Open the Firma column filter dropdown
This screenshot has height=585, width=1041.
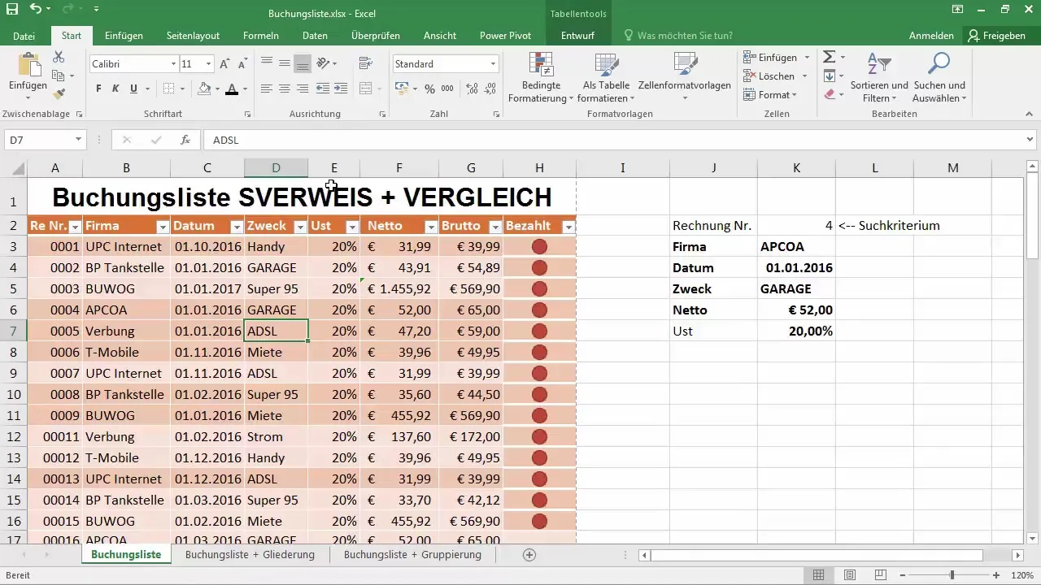(x=163, y=227)
